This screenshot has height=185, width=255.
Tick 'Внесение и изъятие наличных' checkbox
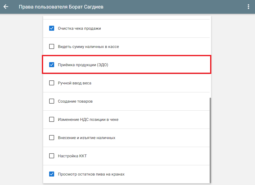pyautogui.click(x=52, y=138)
